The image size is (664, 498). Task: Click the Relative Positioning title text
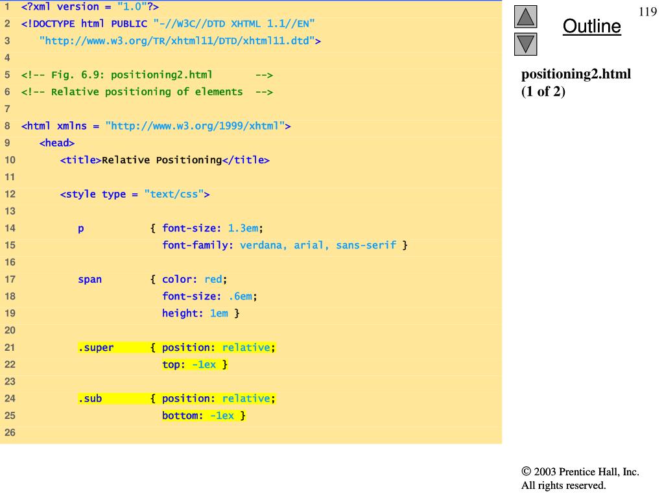[x=161, y=160]
